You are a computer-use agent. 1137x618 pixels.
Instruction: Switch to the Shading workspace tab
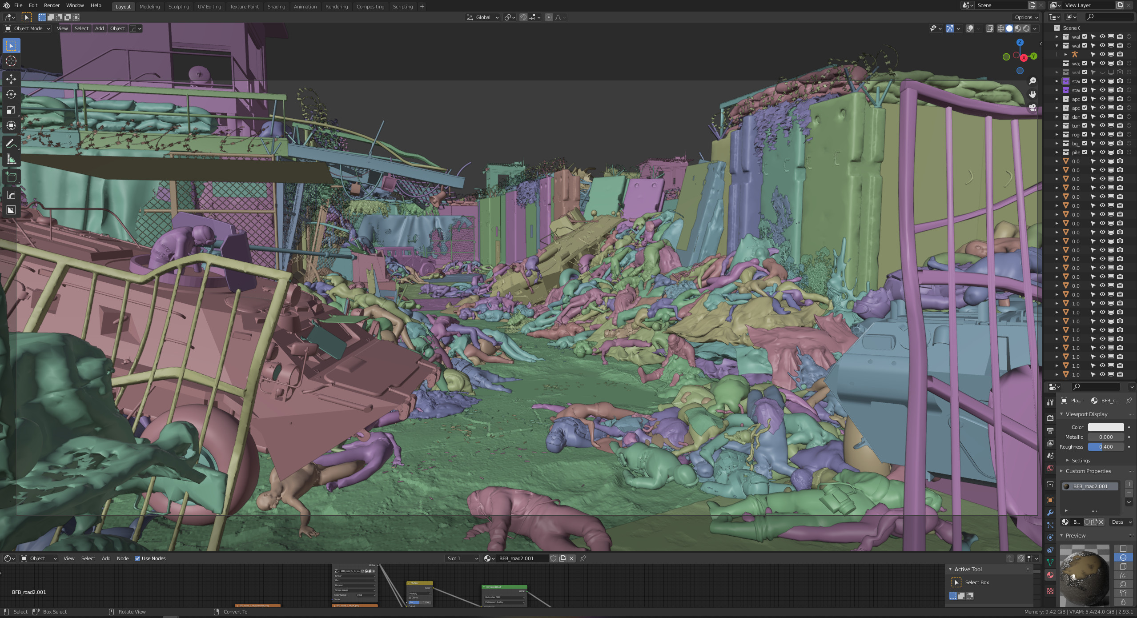pyautogui.click(x=276, y=7)
